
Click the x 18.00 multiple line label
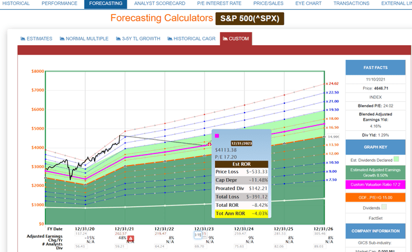click(332, 119)
